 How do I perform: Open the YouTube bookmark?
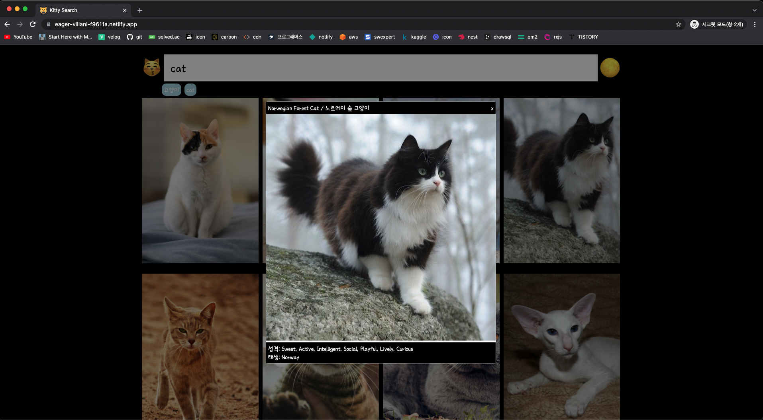(x=18, y=37)
